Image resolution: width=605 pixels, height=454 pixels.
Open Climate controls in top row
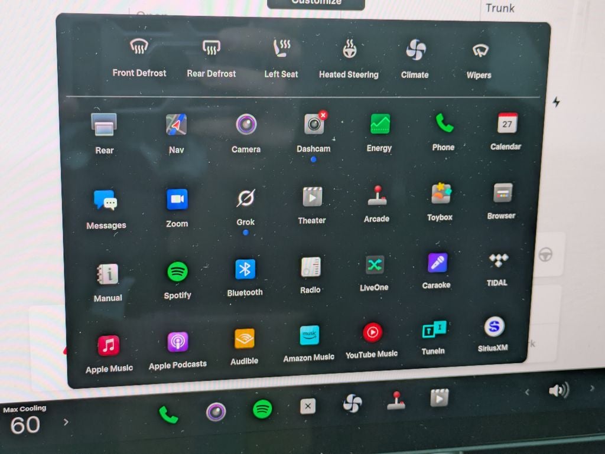tap(415, 59)
